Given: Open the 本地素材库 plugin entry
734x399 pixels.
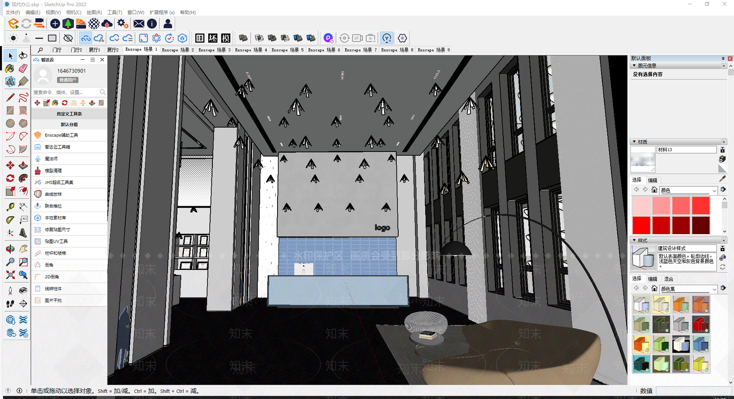Looking at the screenshot, I should point(69,218).
